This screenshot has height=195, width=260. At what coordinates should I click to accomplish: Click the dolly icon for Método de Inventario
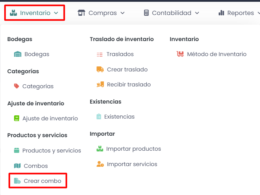coord(180,54)
